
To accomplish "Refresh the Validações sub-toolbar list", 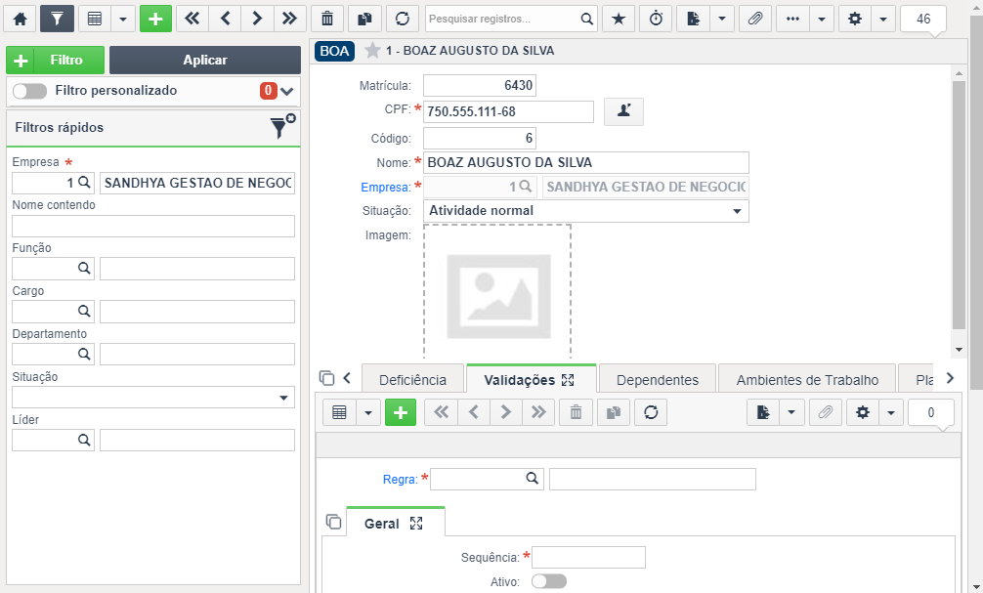I will tap(651, 412).
